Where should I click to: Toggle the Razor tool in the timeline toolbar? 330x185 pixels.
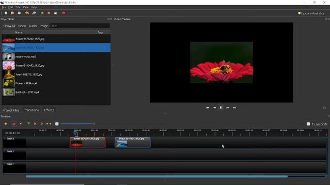[x=21, y=124]
